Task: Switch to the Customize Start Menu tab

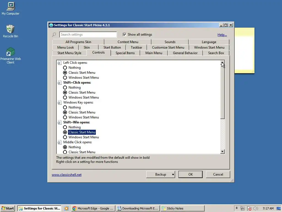Action: [x=168, y=47]
